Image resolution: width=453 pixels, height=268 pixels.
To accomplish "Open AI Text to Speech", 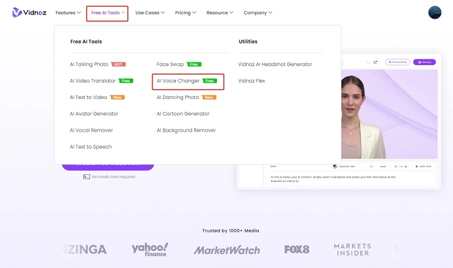I will point(91,146).
